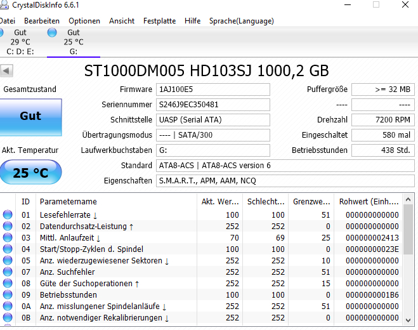Select the 25 °C G: disk tab
This screenshot has height=330, width=418.
(74, 42)
